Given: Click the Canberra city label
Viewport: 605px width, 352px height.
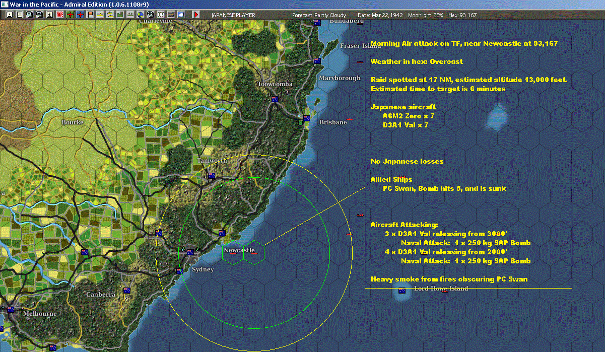Looking at the screenshot, I should 101,294.
